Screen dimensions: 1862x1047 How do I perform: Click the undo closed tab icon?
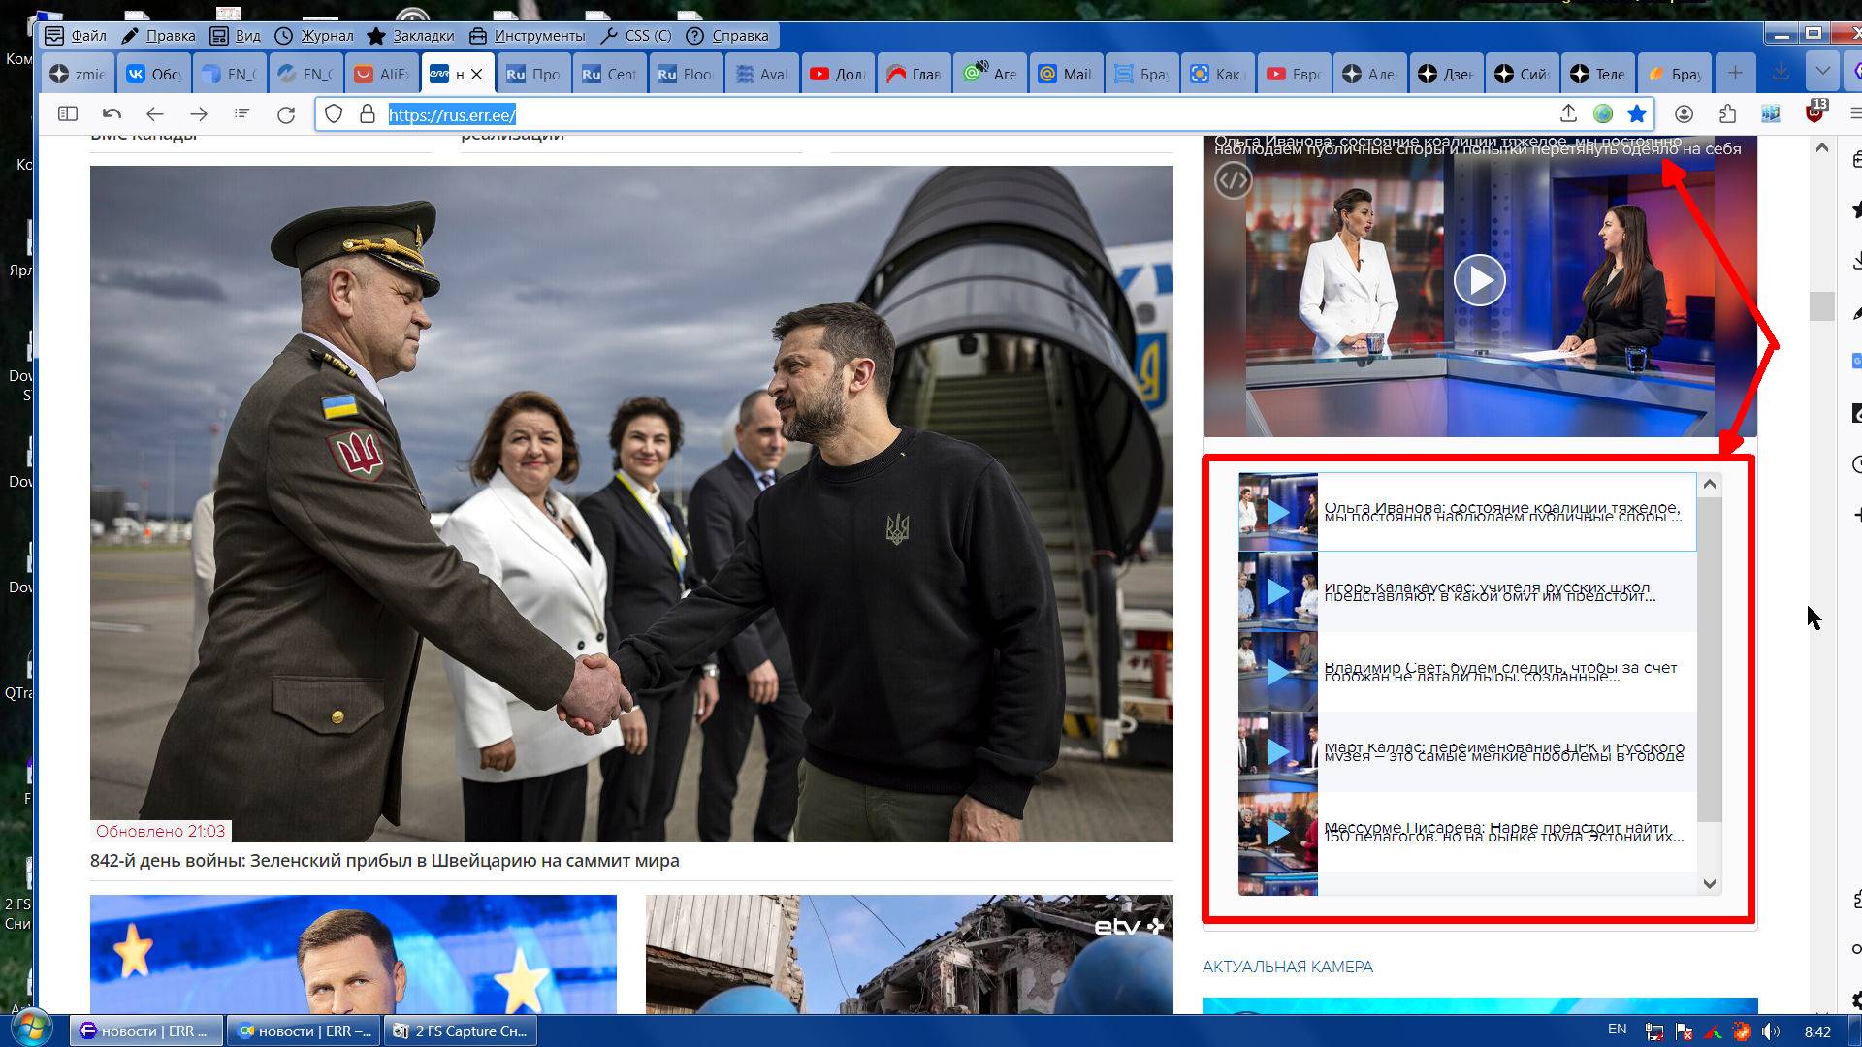click(x=112, y=114)
